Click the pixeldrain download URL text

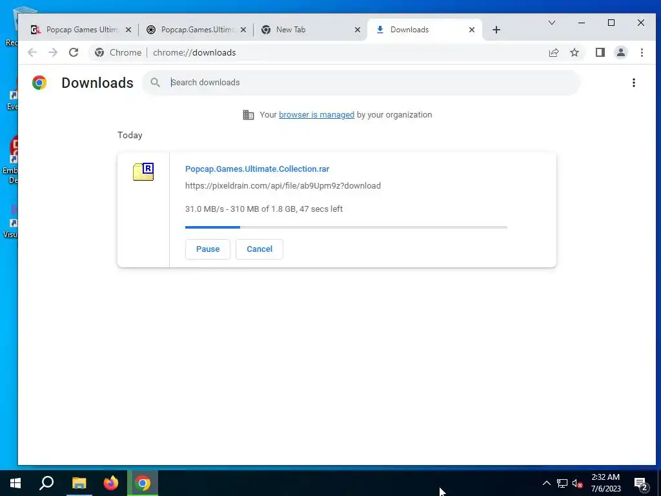point(283,185)
